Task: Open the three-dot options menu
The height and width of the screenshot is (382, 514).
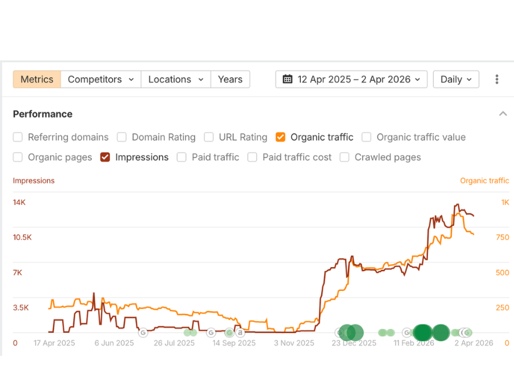Action: click(x=498, y=80)
